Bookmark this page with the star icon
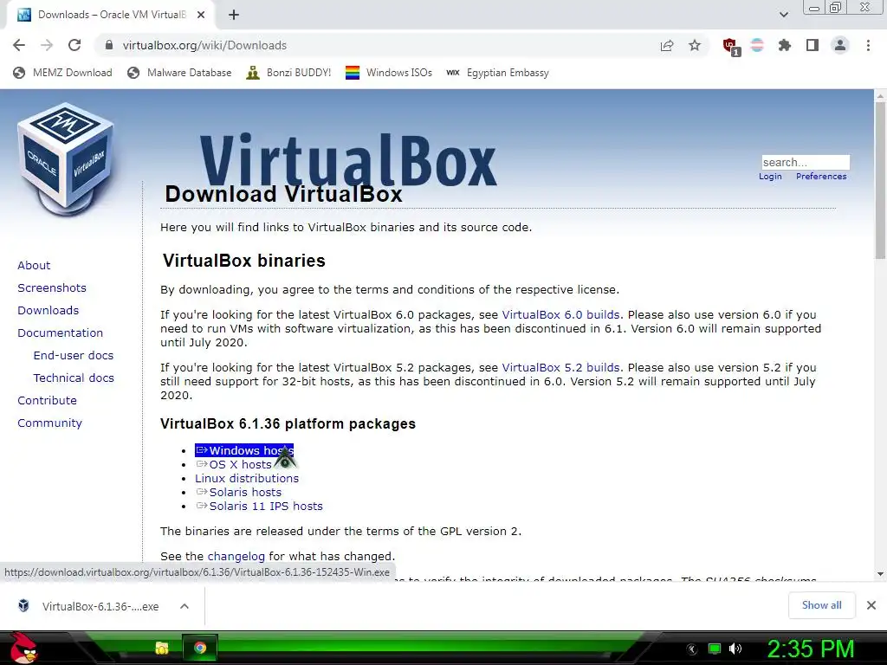 click(695, 45)
